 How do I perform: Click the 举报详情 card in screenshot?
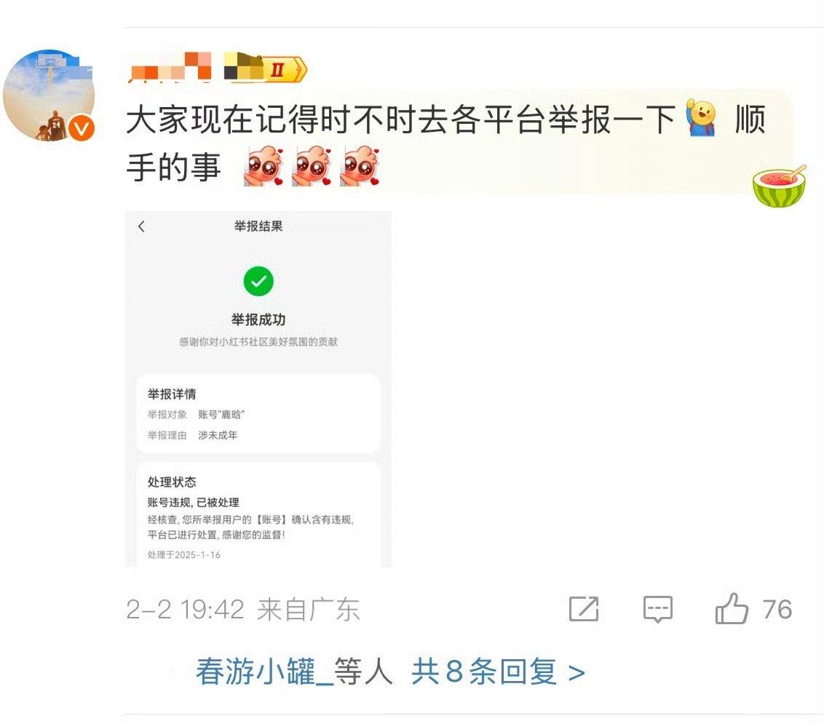258,414
